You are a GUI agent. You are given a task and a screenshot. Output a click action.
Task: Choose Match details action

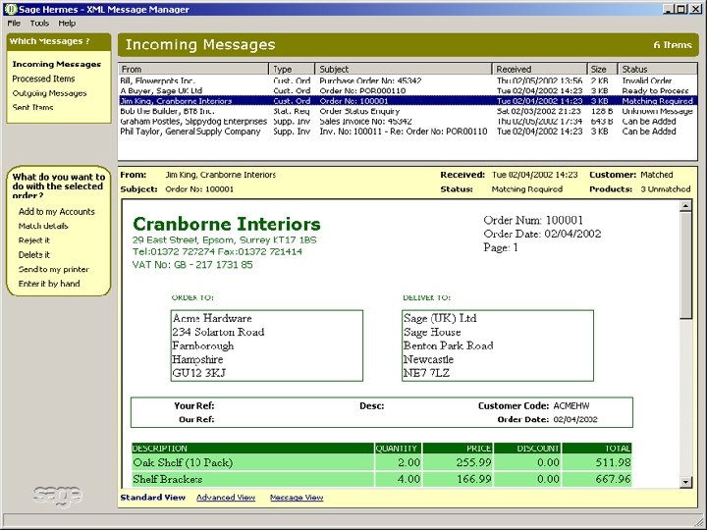pos(43,226)
